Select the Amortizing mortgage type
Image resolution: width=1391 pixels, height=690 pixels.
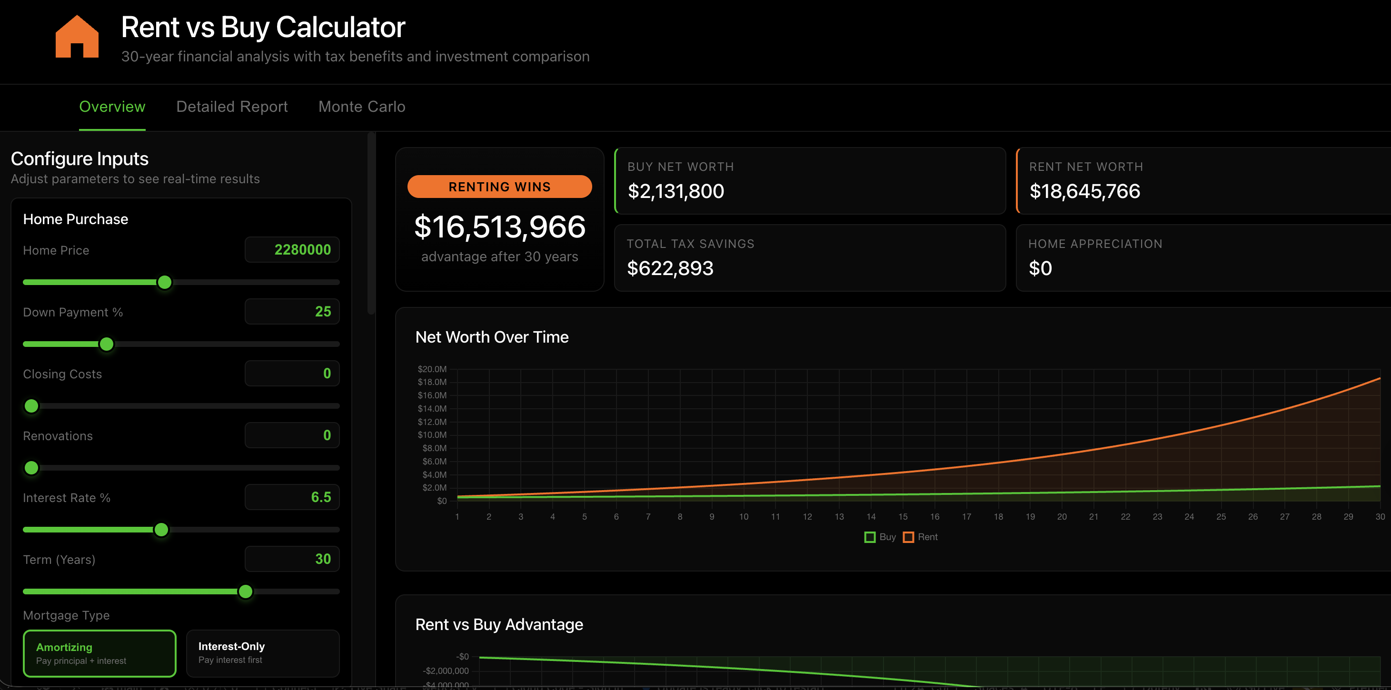[99, 653]
